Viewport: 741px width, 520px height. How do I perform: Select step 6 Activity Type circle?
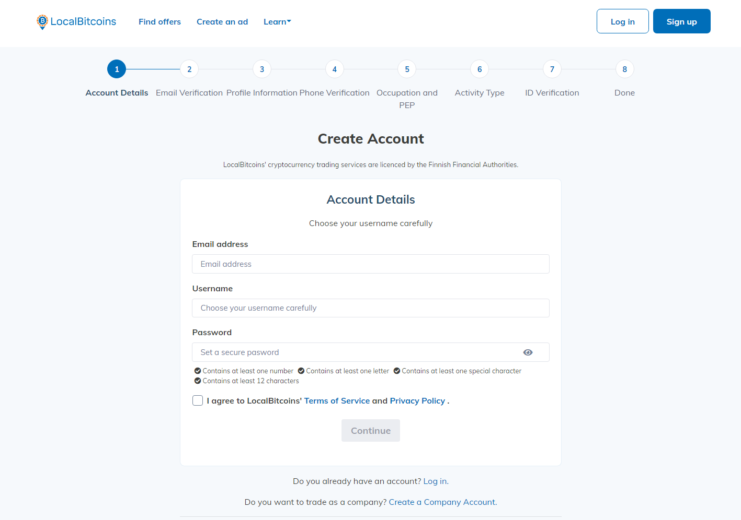[480, 69]
